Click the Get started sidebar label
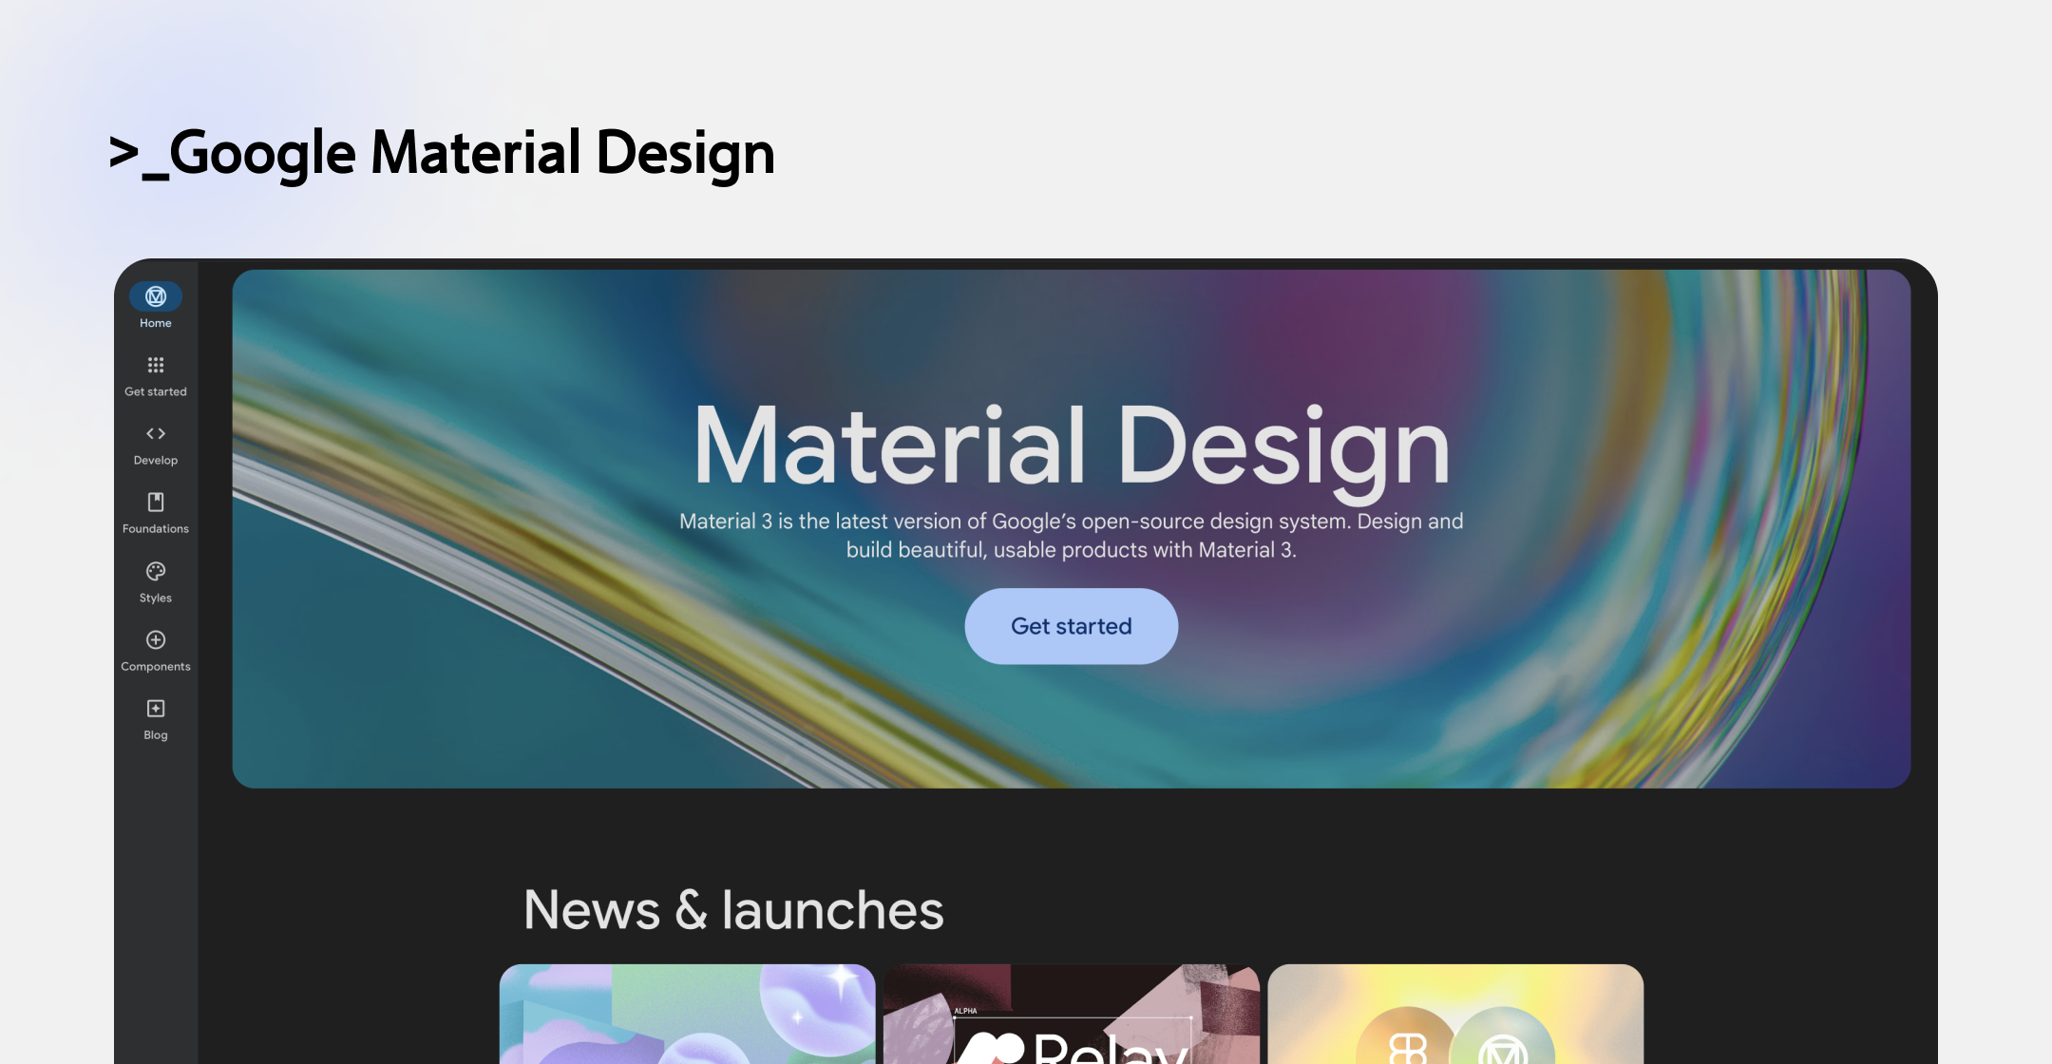 (156, 391)
